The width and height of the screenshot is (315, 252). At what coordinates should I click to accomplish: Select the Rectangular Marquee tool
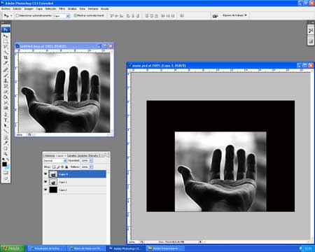[x=6, y=41]
